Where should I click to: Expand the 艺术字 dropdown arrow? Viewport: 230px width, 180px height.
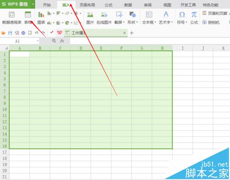(172, 22)
